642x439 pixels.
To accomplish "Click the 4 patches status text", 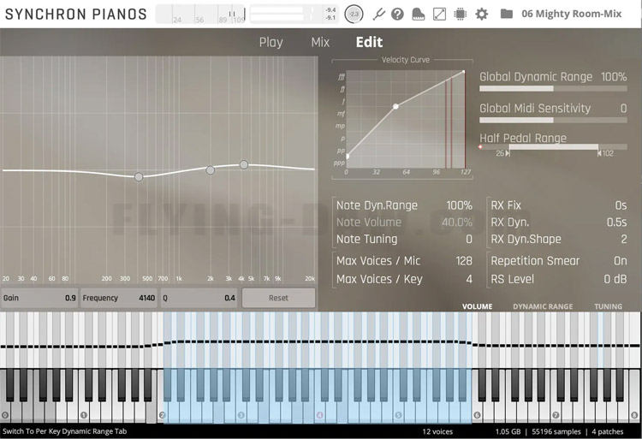I will (607, 431).
